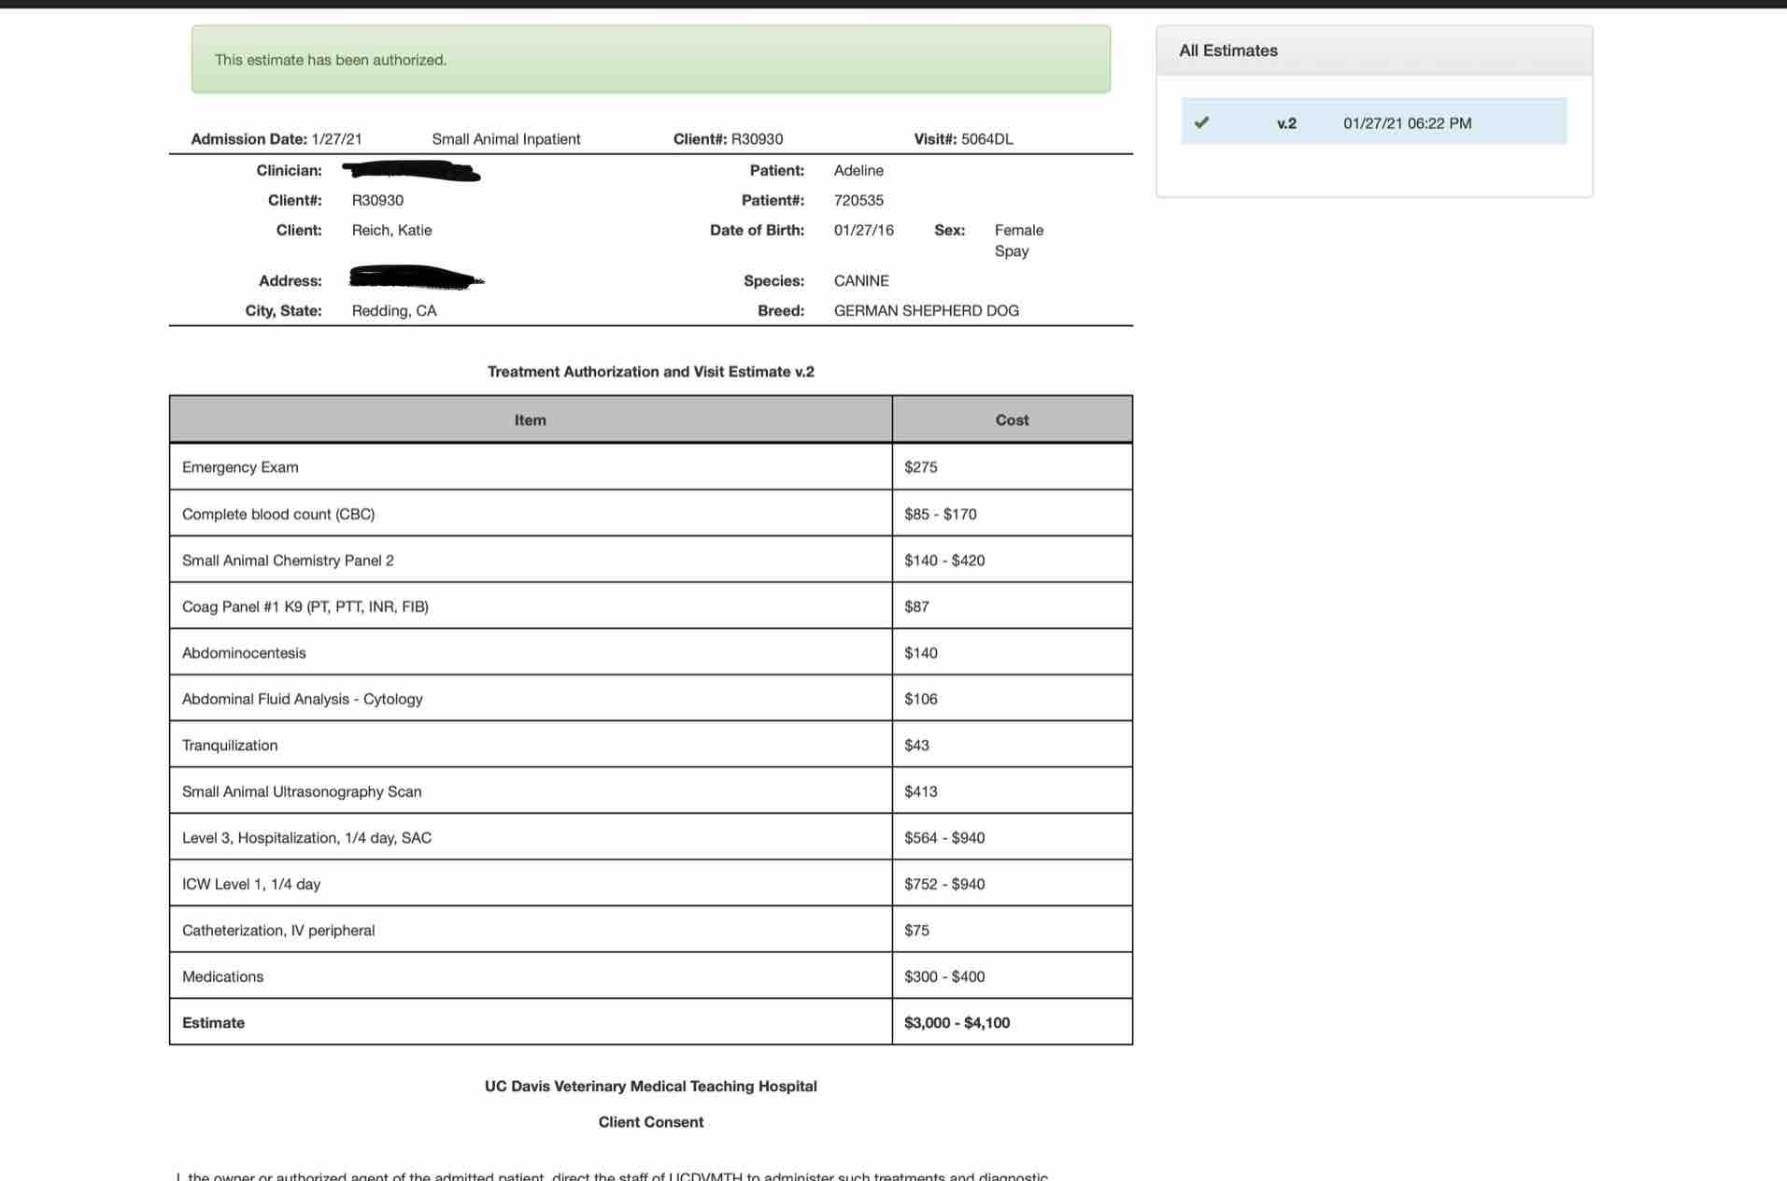Select the v.2 estimate entry
The image size is (1787, 1181).
(1373, 121)
